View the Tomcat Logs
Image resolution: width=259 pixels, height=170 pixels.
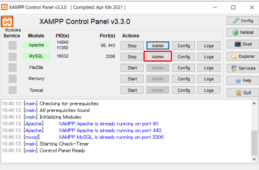(x=209, y=90)
